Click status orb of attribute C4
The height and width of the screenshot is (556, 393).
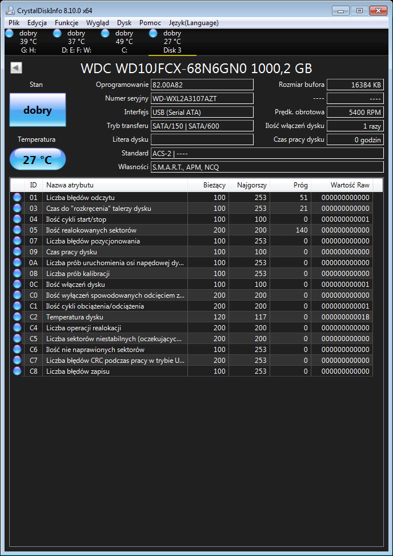pos(17,328)
